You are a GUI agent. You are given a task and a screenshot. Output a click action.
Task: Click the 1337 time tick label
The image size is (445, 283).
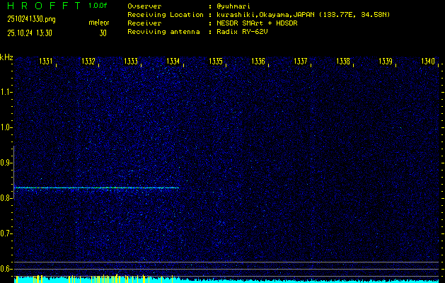point(300,62)
